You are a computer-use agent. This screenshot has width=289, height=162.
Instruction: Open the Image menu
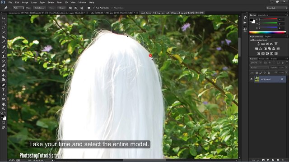25,2
